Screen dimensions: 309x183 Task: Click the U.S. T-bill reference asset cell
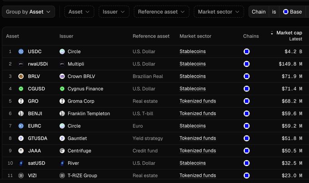pos(143,114)
